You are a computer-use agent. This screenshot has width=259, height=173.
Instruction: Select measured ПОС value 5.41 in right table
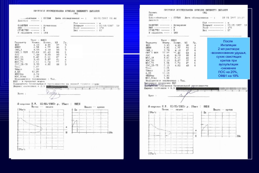(x=166, y=55)
